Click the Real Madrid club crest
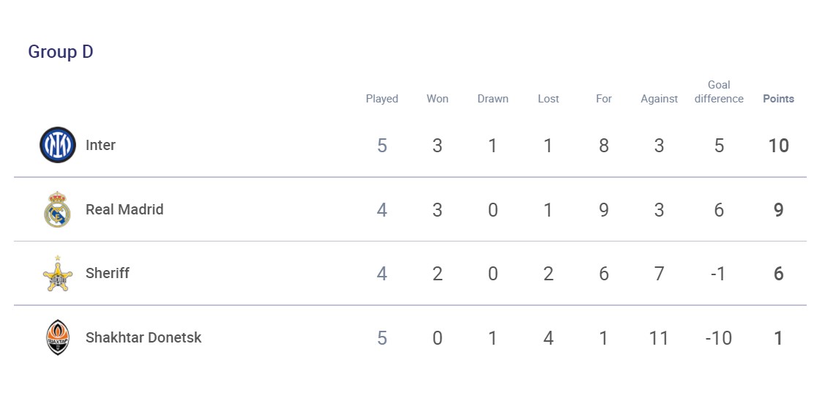 [57, 210]
